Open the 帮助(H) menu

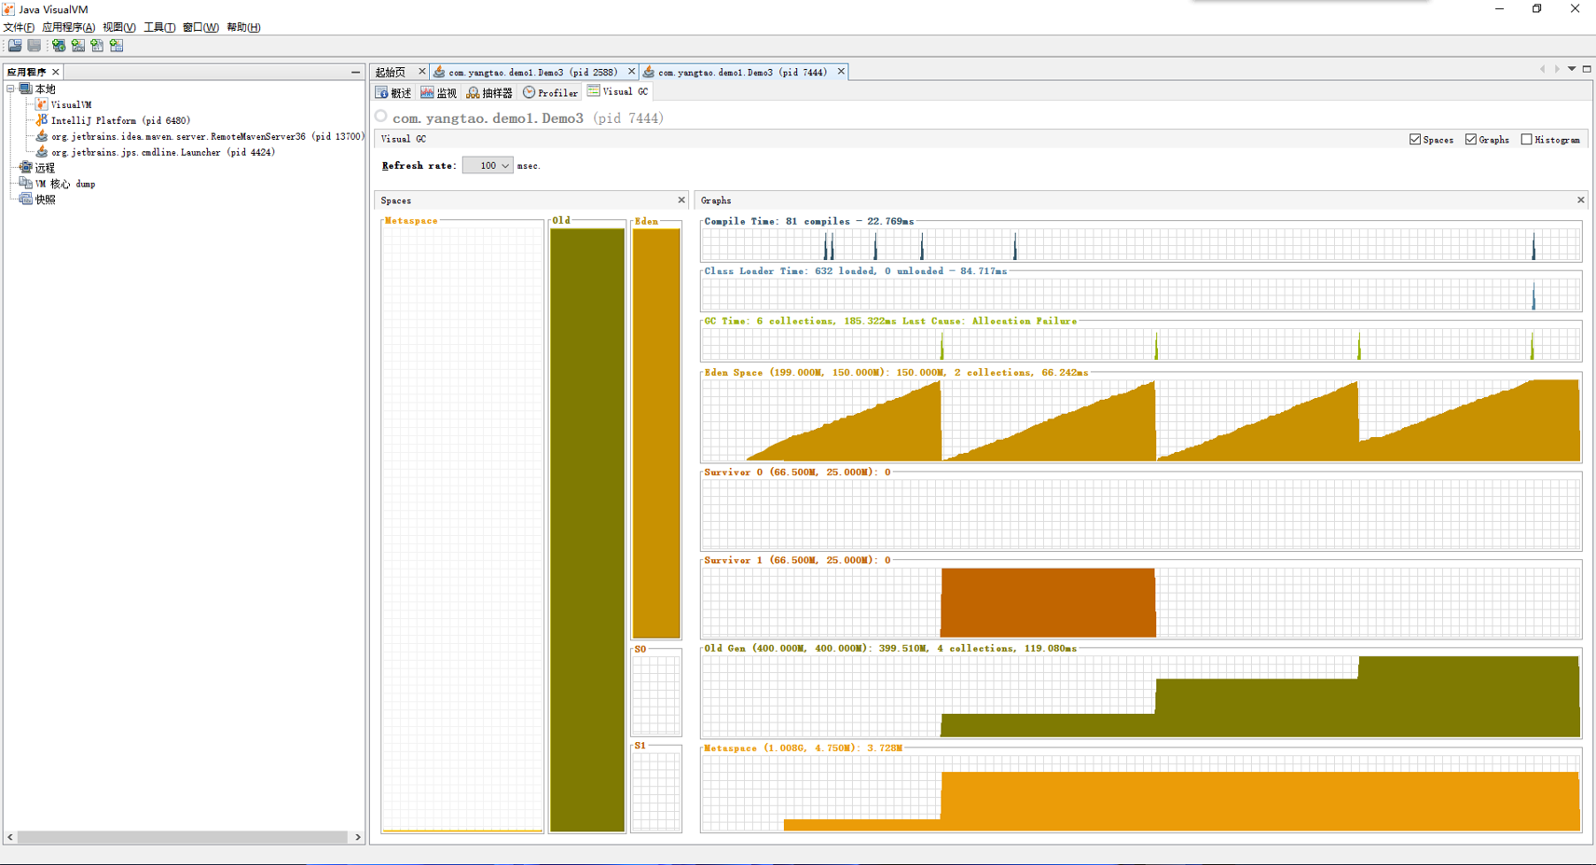coord(243,27)
